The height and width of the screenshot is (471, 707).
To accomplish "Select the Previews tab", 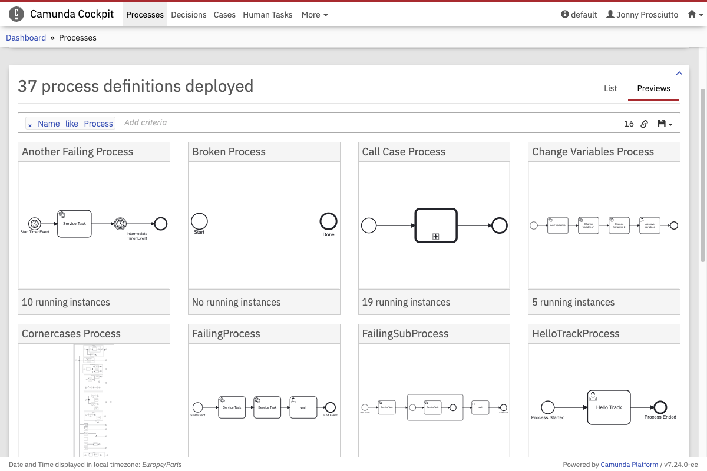I will [x=653, y=88].
